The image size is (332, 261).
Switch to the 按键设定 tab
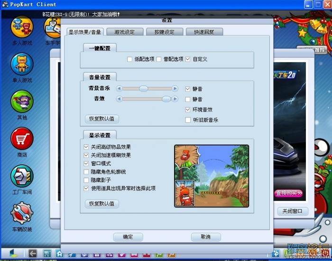pos(165,32)
